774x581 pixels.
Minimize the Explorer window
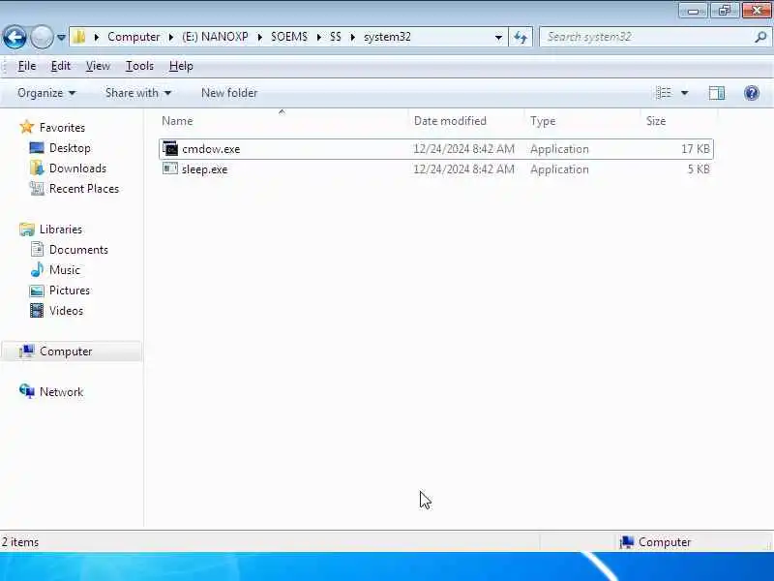tap(694, 11)
